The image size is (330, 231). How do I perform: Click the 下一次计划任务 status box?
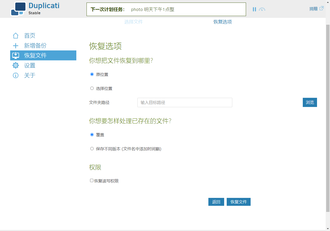(x=166, y=9)
